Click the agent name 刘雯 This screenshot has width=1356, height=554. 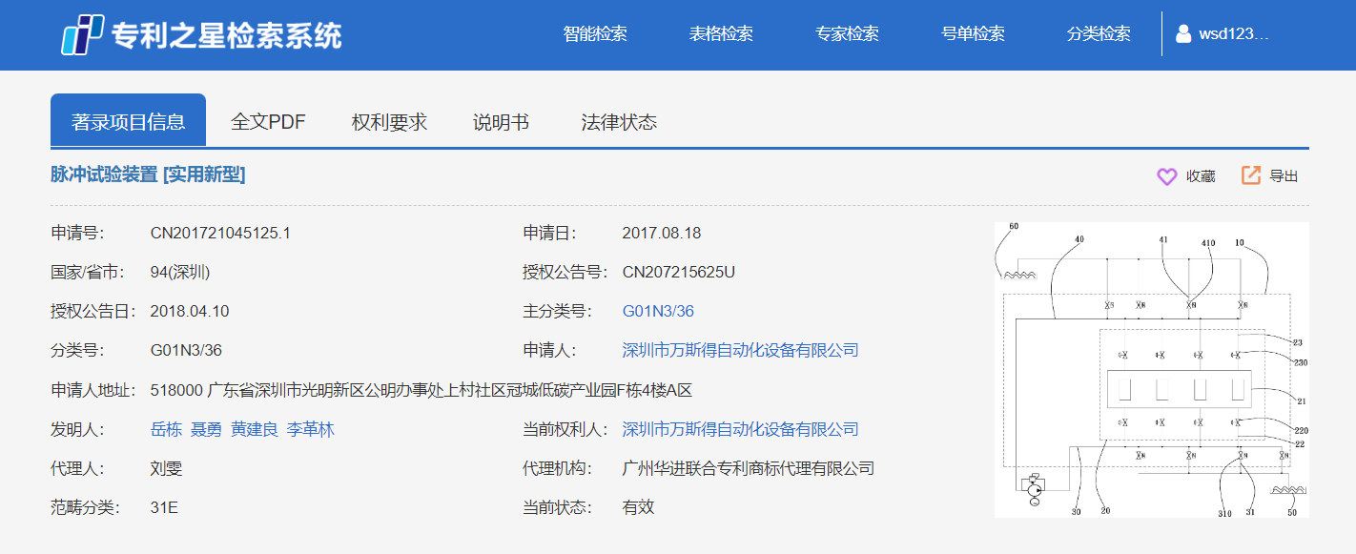pos(166,468)
